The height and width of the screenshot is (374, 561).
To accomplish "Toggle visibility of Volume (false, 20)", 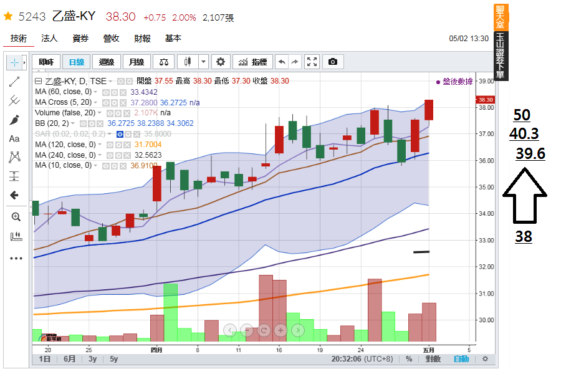I will point(110,113).
